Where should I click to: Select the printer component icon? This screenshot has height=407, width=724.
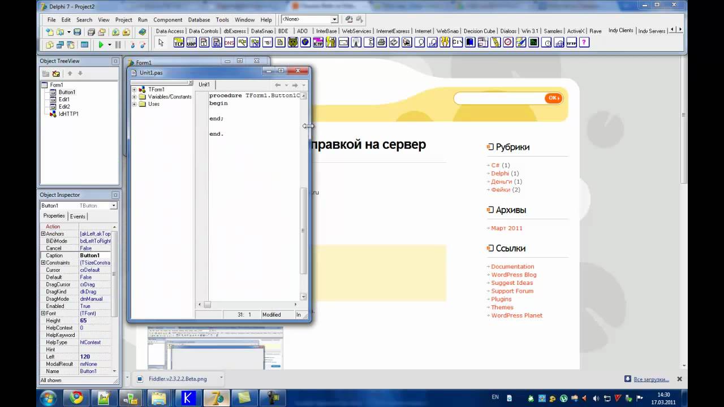pyautogui.click(x=382, y=42)
